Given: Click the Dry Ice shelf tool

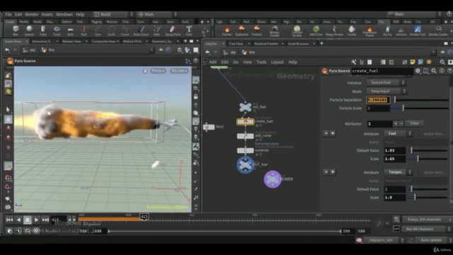Looking at the screenshot, I should coord(387,30).
